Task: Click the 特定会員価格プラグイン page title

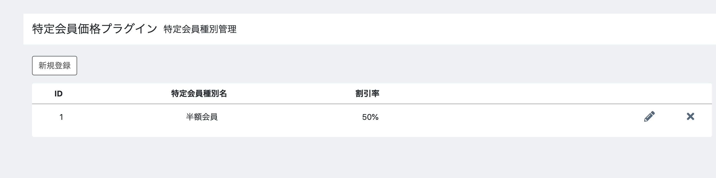Action: [x=95, y=29]
